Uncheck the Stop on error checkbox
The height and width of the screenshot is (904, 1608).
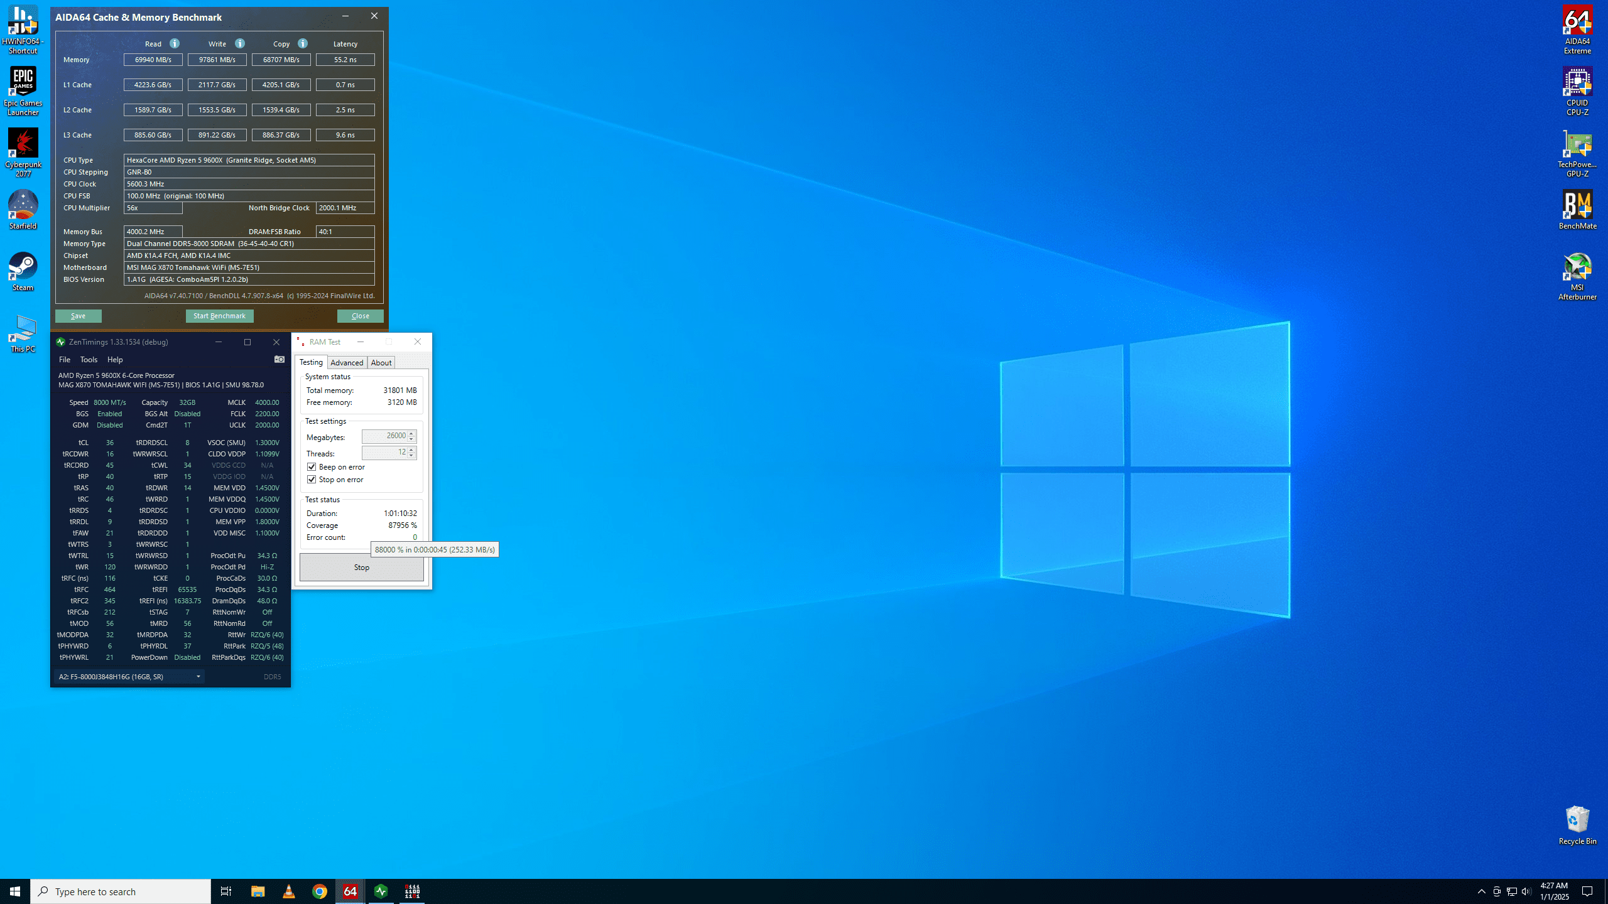312,479
